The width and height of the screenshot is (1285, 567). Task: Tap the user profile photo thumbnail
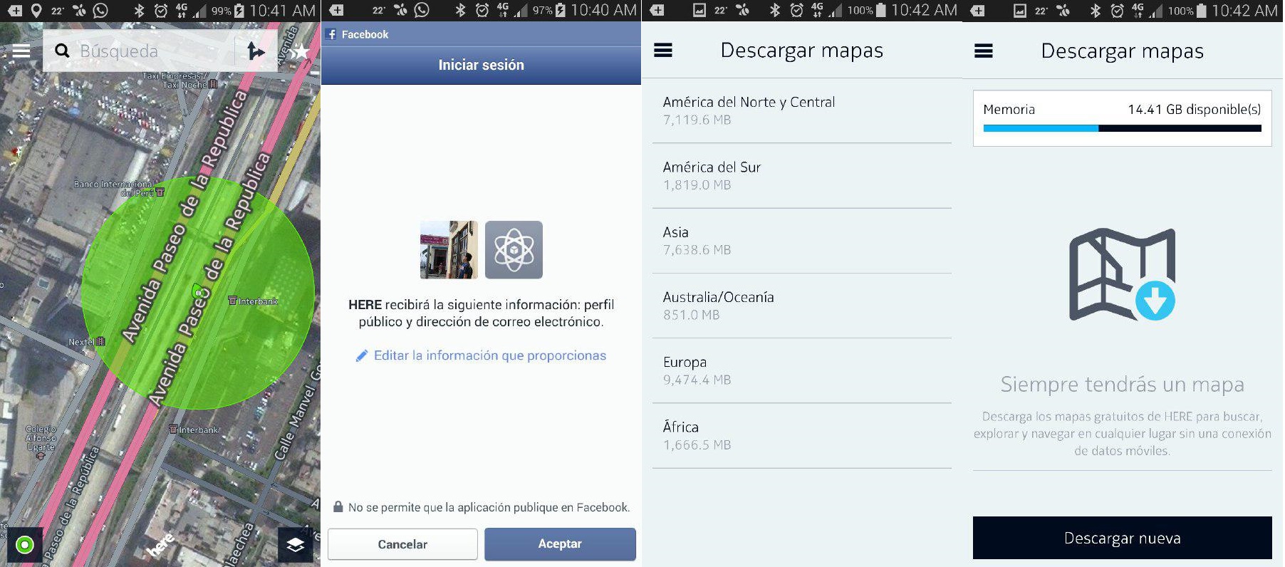click(x=449, y=249)
